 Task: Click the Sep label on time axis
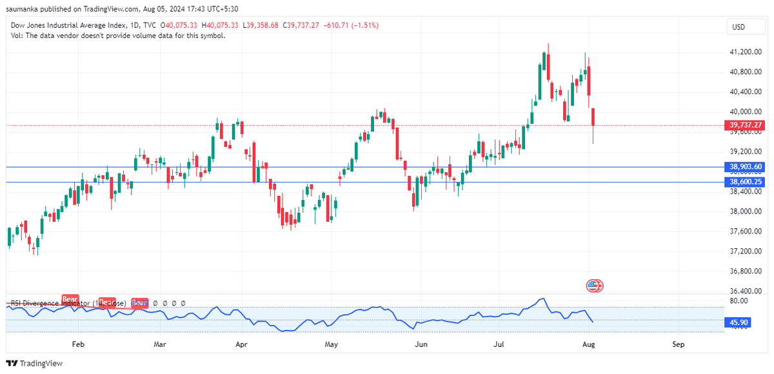678,345
